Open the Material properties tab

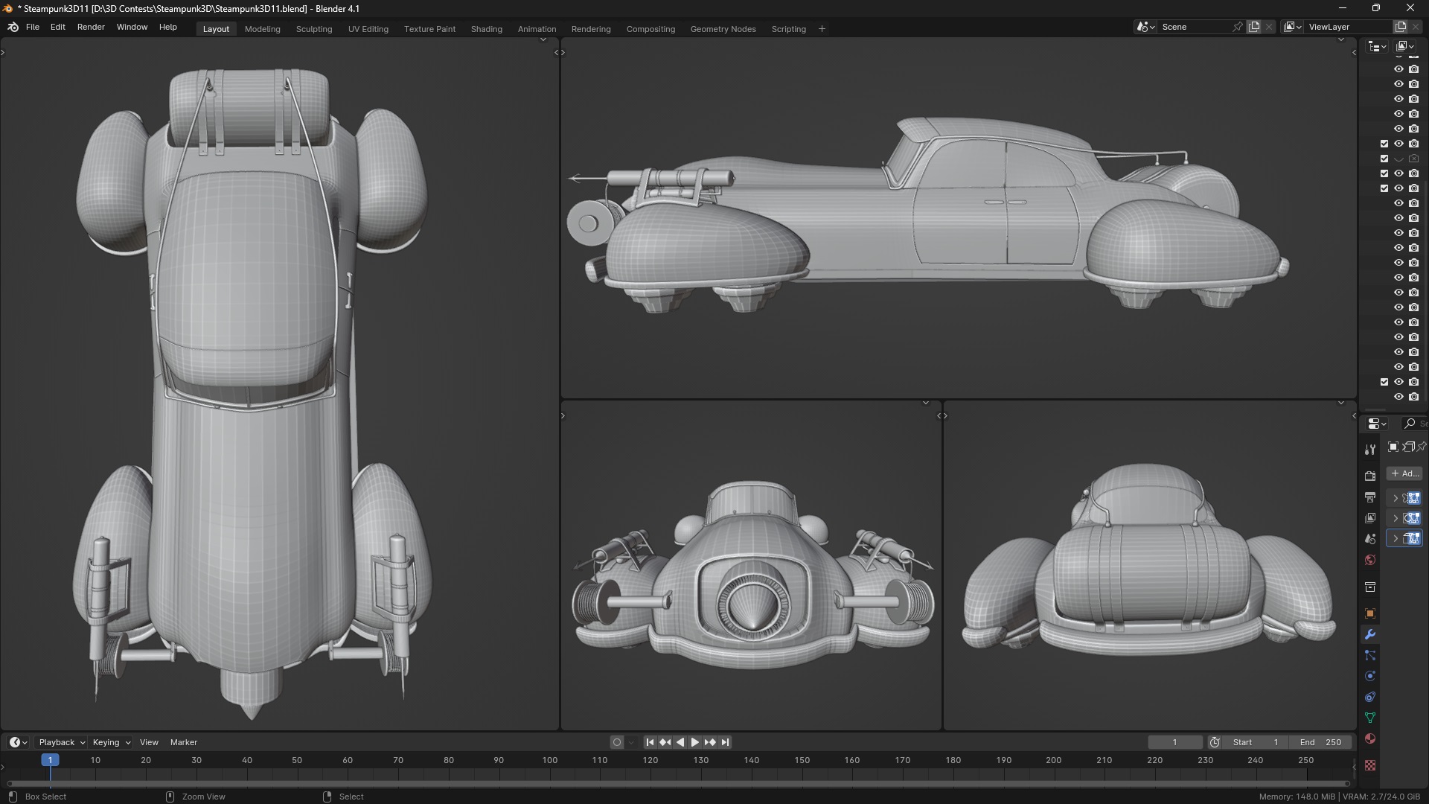tap(1369, 738)
